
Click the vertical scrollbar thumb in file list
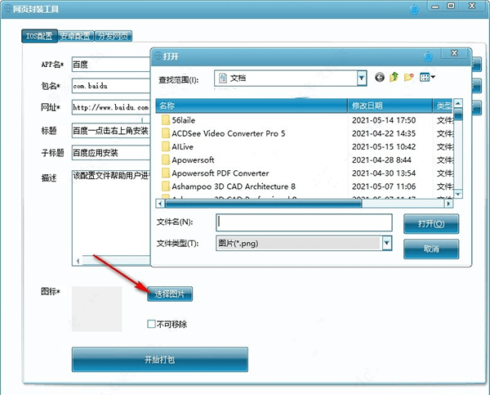[x=458, y=114]
